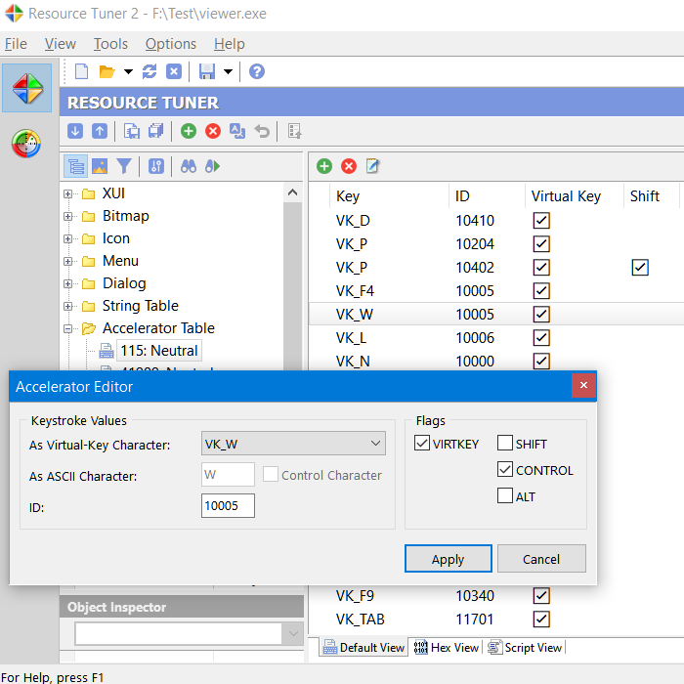684x684 pixels.
Task: Open the File menu
Action: [x=17, y=44]
